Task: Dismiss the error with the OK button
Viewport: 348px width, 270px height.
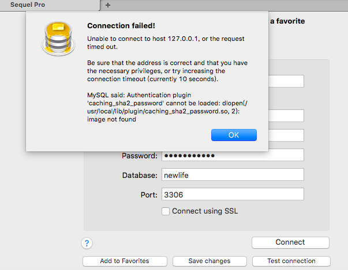Action: pyautogui.click(x=234, y=135)
